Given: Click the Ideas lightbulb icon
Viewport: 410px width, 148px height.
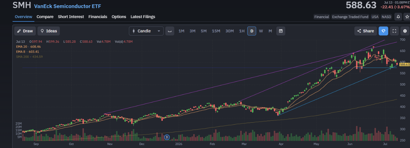Looking at the screenshot, I should click(x=42, y=31).
